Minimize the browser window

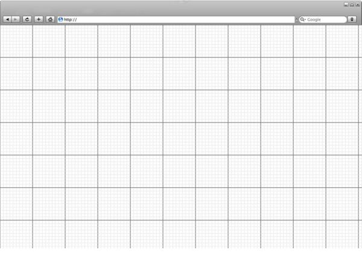pyautogui.click(x=346, y=4)
